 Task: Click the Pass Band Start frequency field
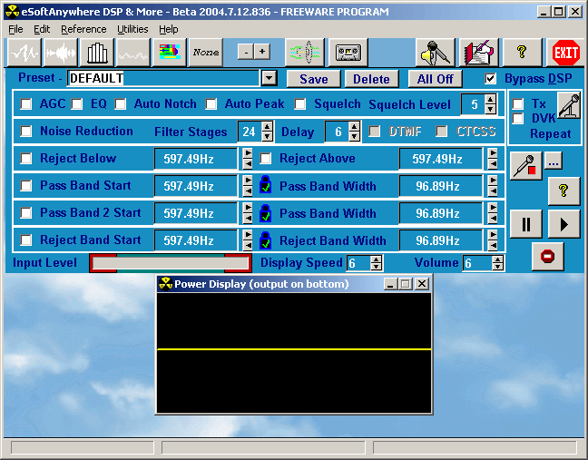[195, 186]
